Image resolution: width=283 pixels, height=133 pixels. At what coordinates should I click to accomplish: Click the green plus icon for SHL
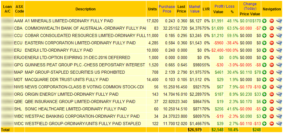tap(264, 109)
